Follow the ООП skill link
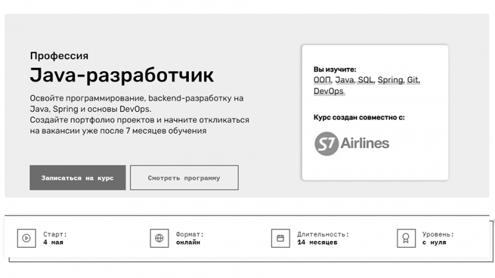The image size is (495, 278). [322, 80]
